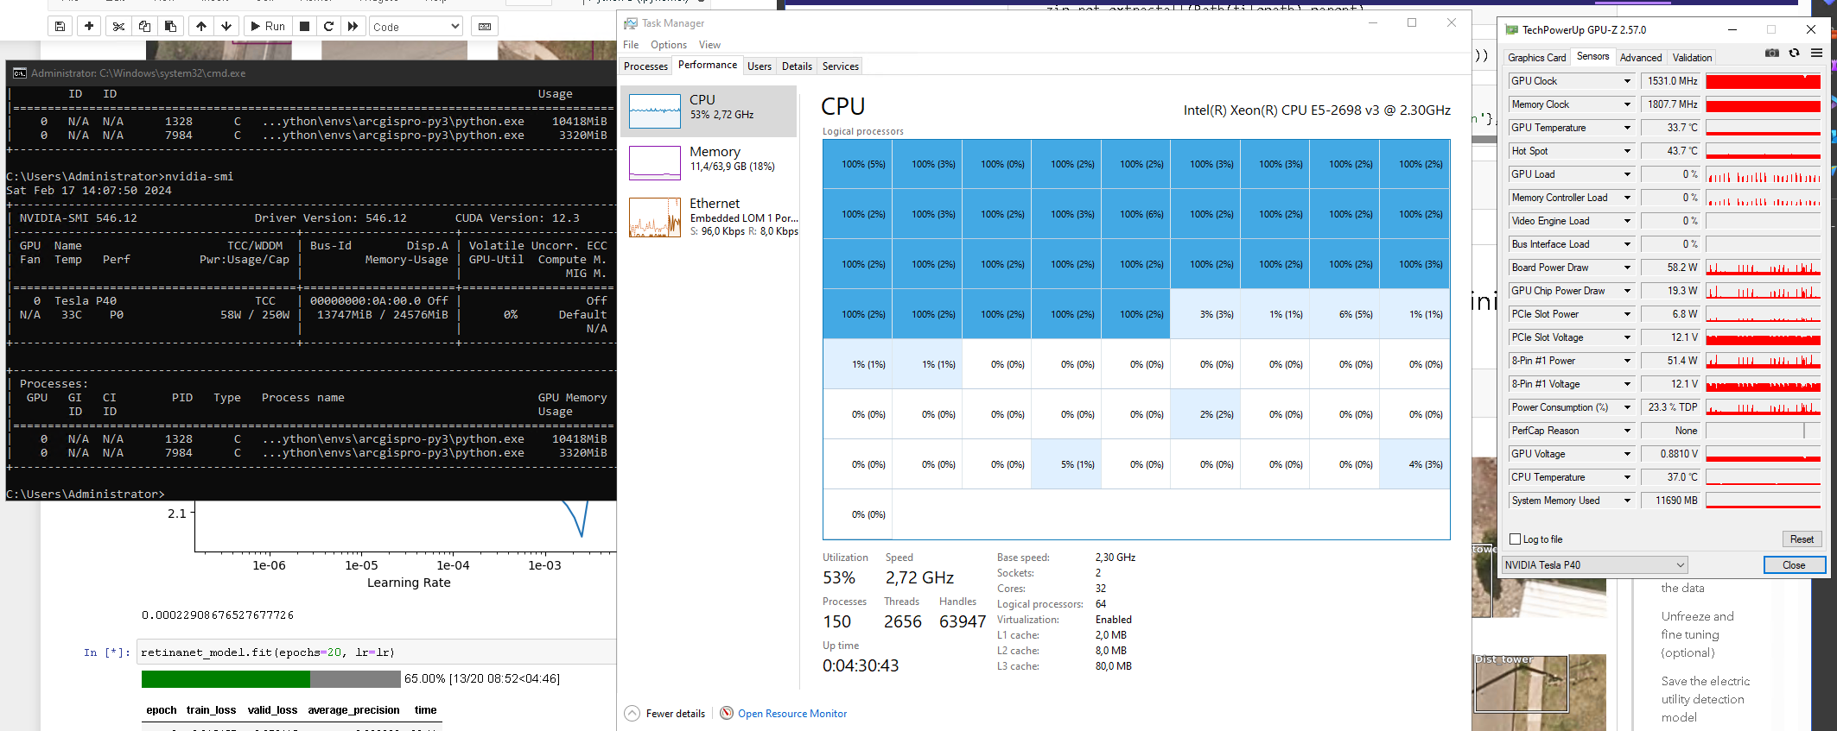The width and height of the screenshot is (1837, 731).
Task: Maximize the Task Manager window
Action: [1412, 23]
